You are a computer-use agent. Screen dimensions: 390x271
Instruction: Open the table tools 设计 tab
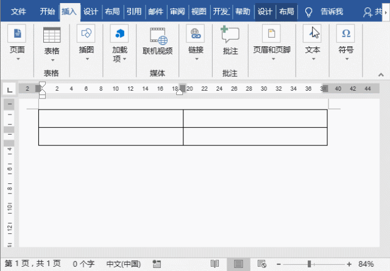coord(265,12)
